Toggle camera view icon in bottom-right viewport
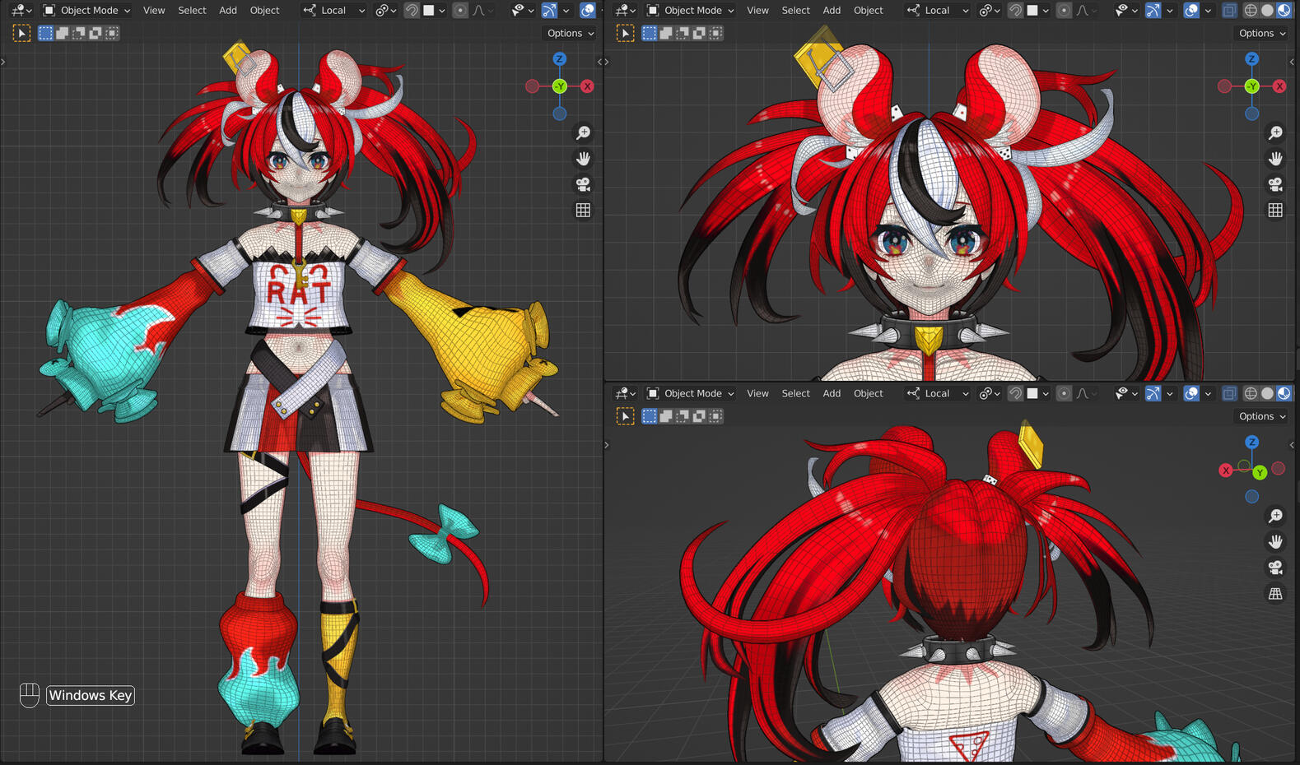The width and height of the screenshot is (1300, 765). click(1275, 568)
